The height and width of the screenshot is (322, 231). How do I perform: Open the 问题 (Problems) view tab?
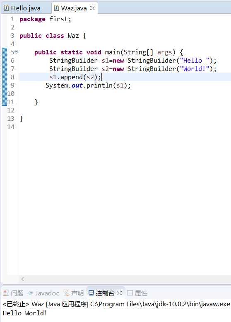(14, 293)
